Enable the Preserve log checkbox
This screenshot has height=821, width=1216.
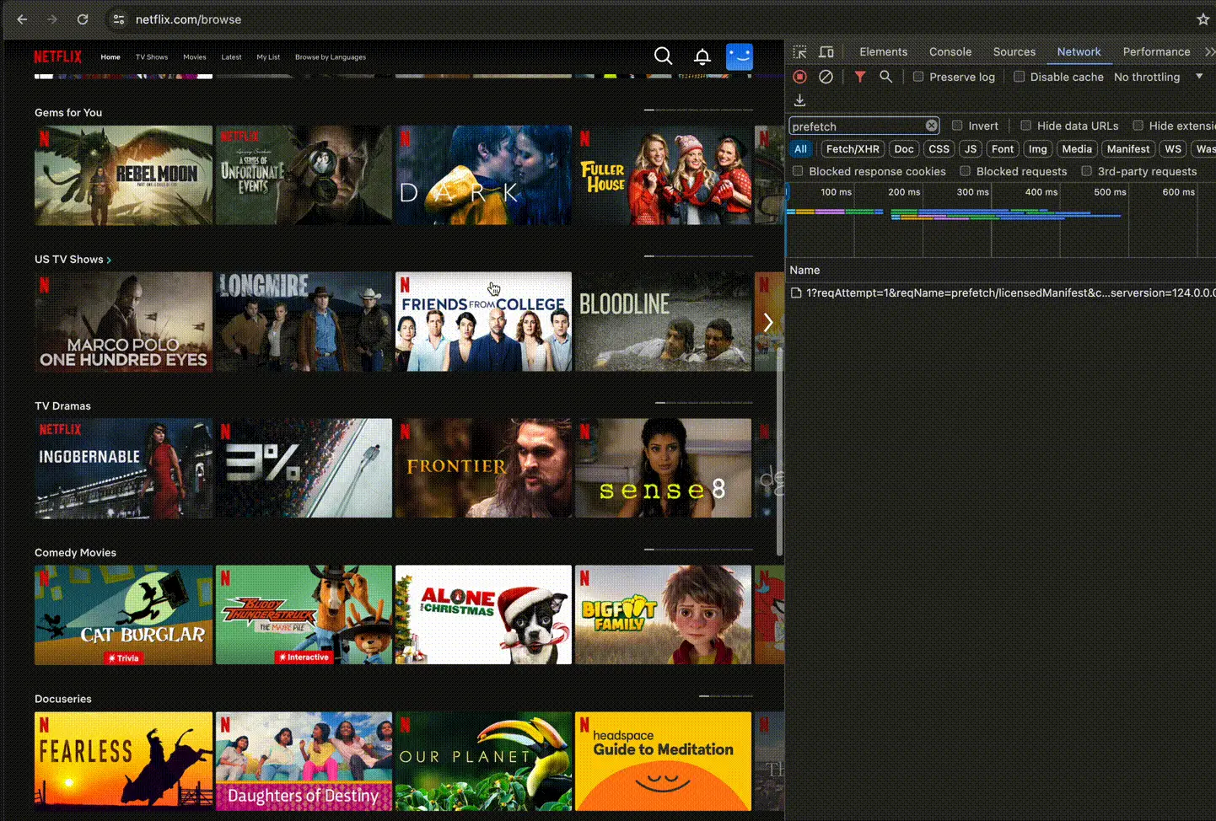tap(917, 77)
